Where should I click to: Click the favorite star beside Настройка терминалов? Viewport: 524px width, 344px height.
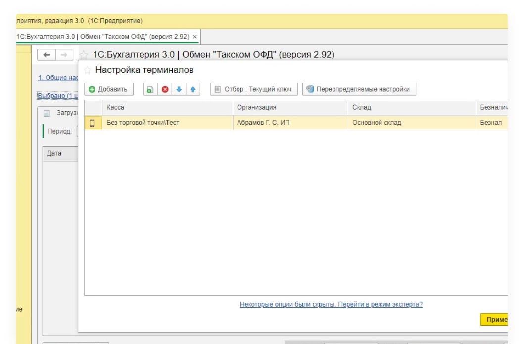88,70
